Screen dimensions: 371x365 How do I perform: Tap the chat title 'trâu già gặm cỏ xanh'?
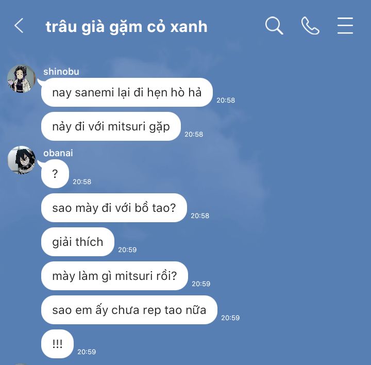coord(126,26)
